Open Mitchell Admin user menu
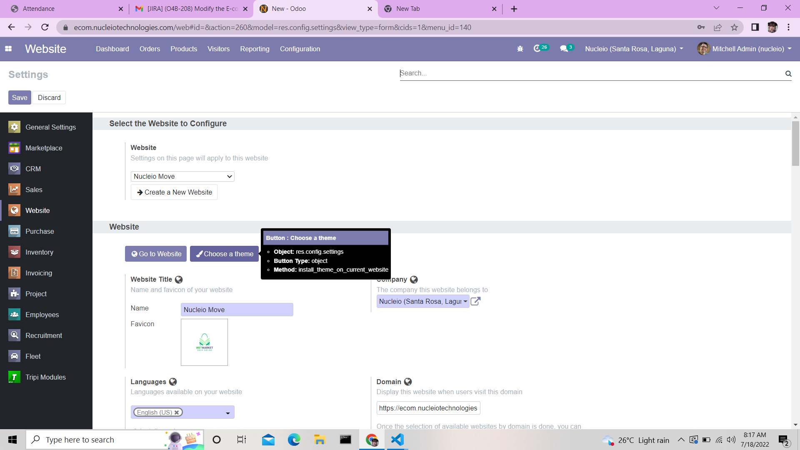800x450 pixels. tap(744, 49)
